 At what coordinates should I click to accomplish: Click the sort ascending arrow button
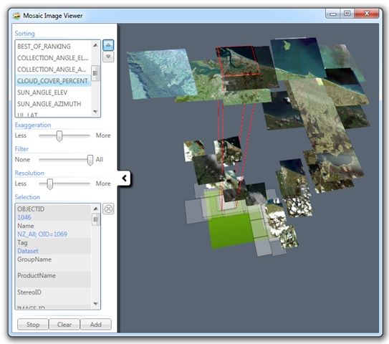pos(108,45)
